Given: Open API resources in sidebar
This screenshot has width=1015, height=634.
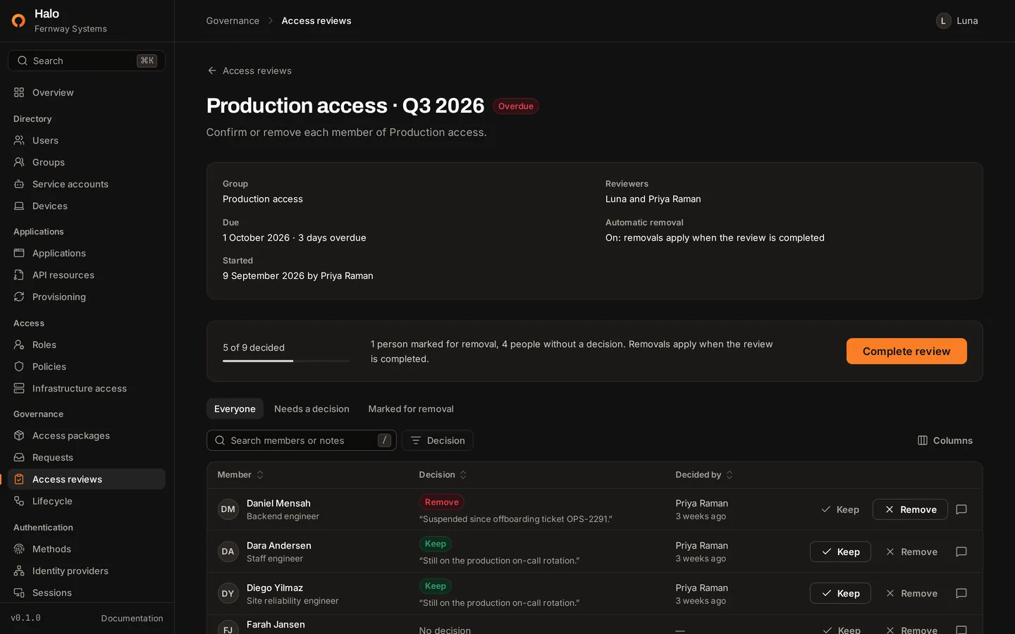Looking at the screenshot, I should click(x=87, y=275).
